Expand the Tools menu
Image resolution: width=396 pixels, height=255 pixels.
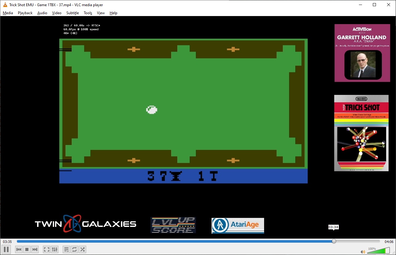[x=88, y=13]
